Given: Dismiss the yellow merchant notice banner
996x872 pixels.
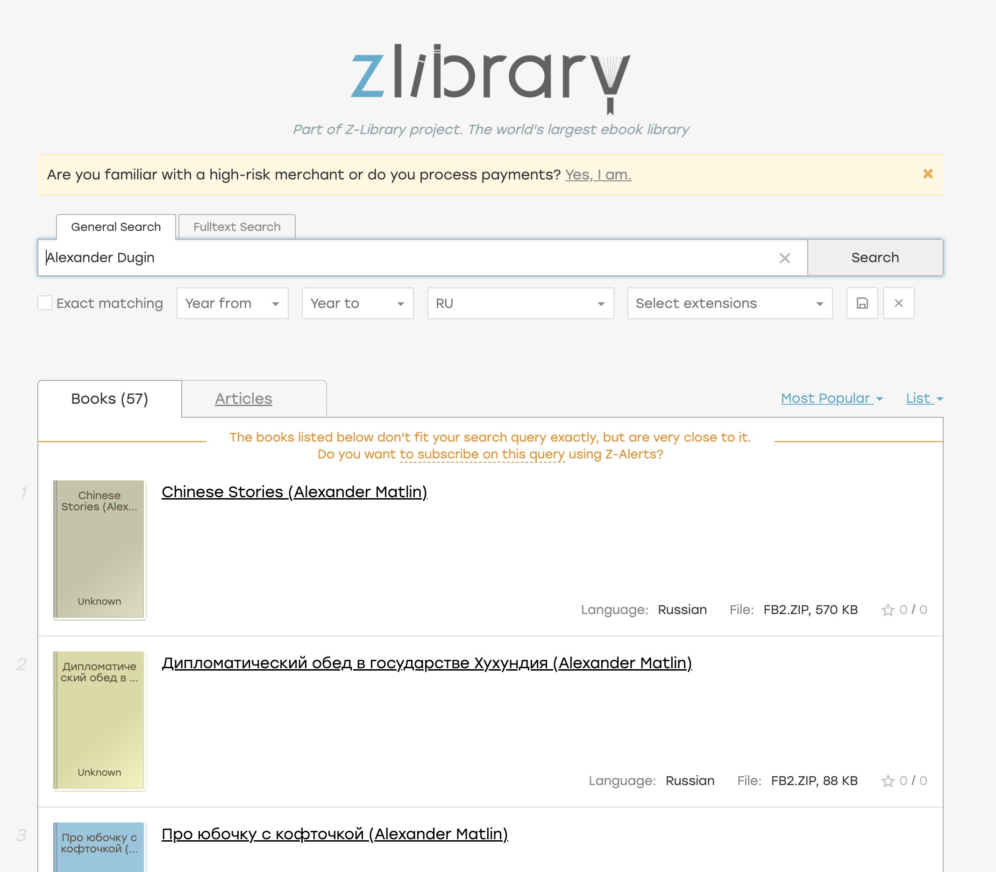Looking at the screenshot, I should [927, 174].
